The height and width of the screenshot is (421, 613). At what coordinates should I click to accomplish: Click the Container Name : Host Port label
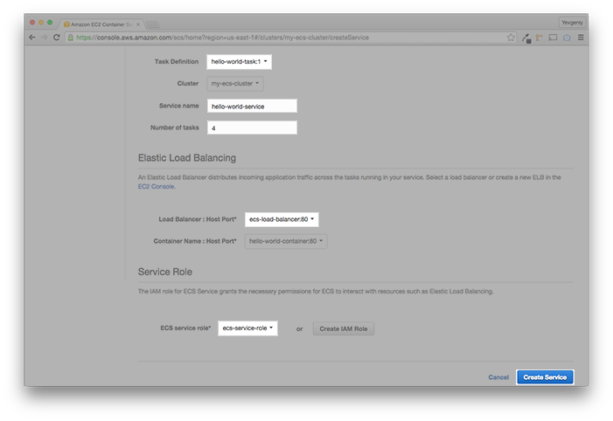195,241
